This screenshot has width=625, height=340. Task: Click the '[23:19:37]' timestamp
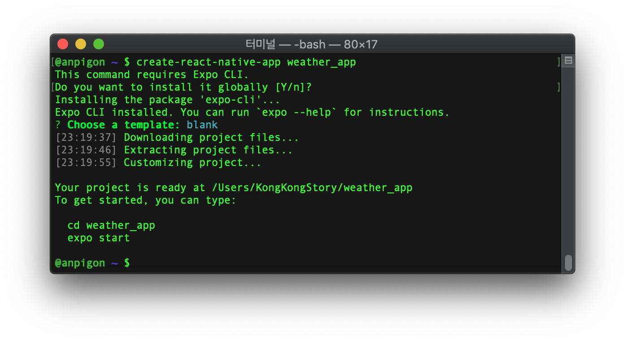[x=86, y=138]
